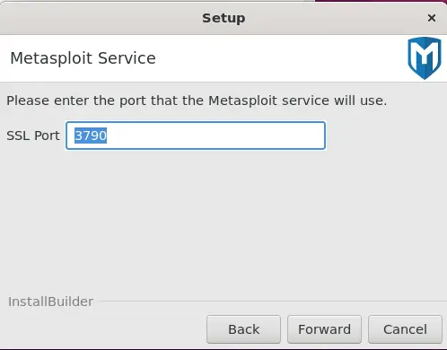Click the highlighted 3790 port value
Viewport: 447px width, 350px height.
click(91, 136)
